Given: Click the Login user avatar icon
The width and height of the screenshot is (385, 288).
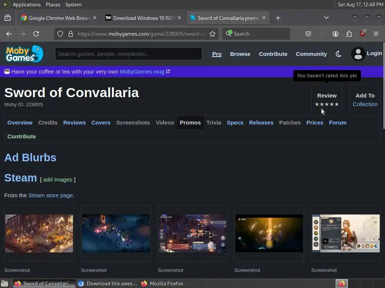Looking at the screenshot, I should click(358, 54).
